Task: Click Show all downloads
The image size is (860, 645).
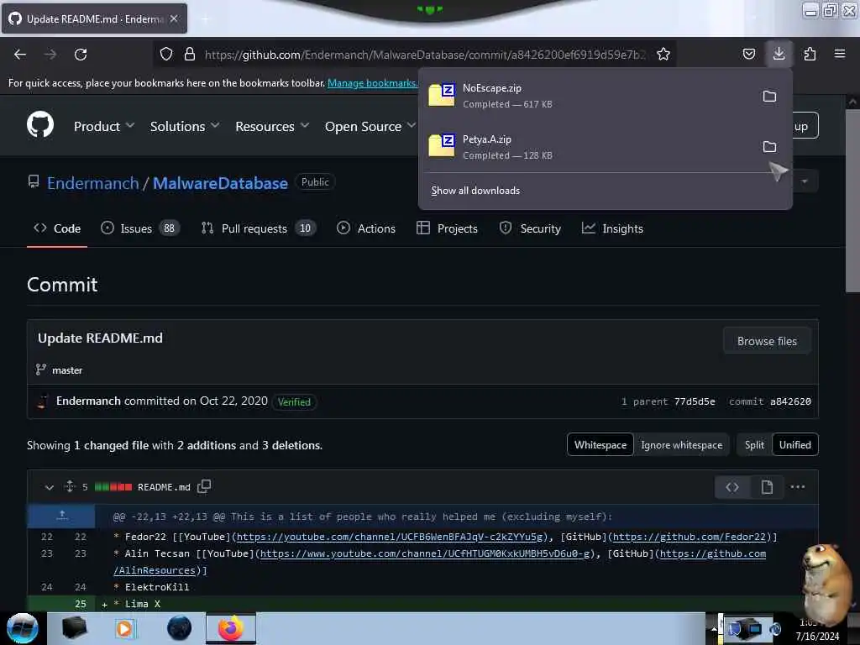Action: click(475, 191)
